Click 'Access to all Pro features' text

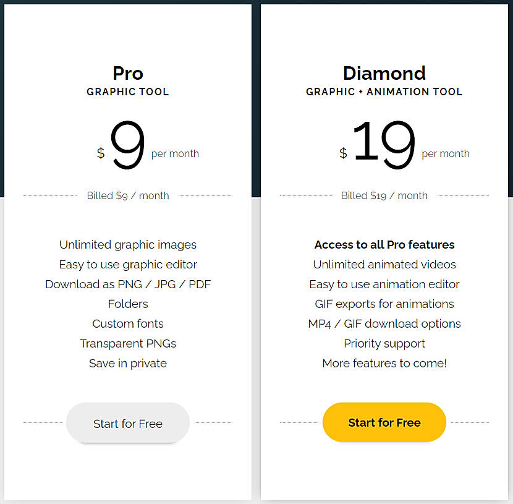(384, 244)
